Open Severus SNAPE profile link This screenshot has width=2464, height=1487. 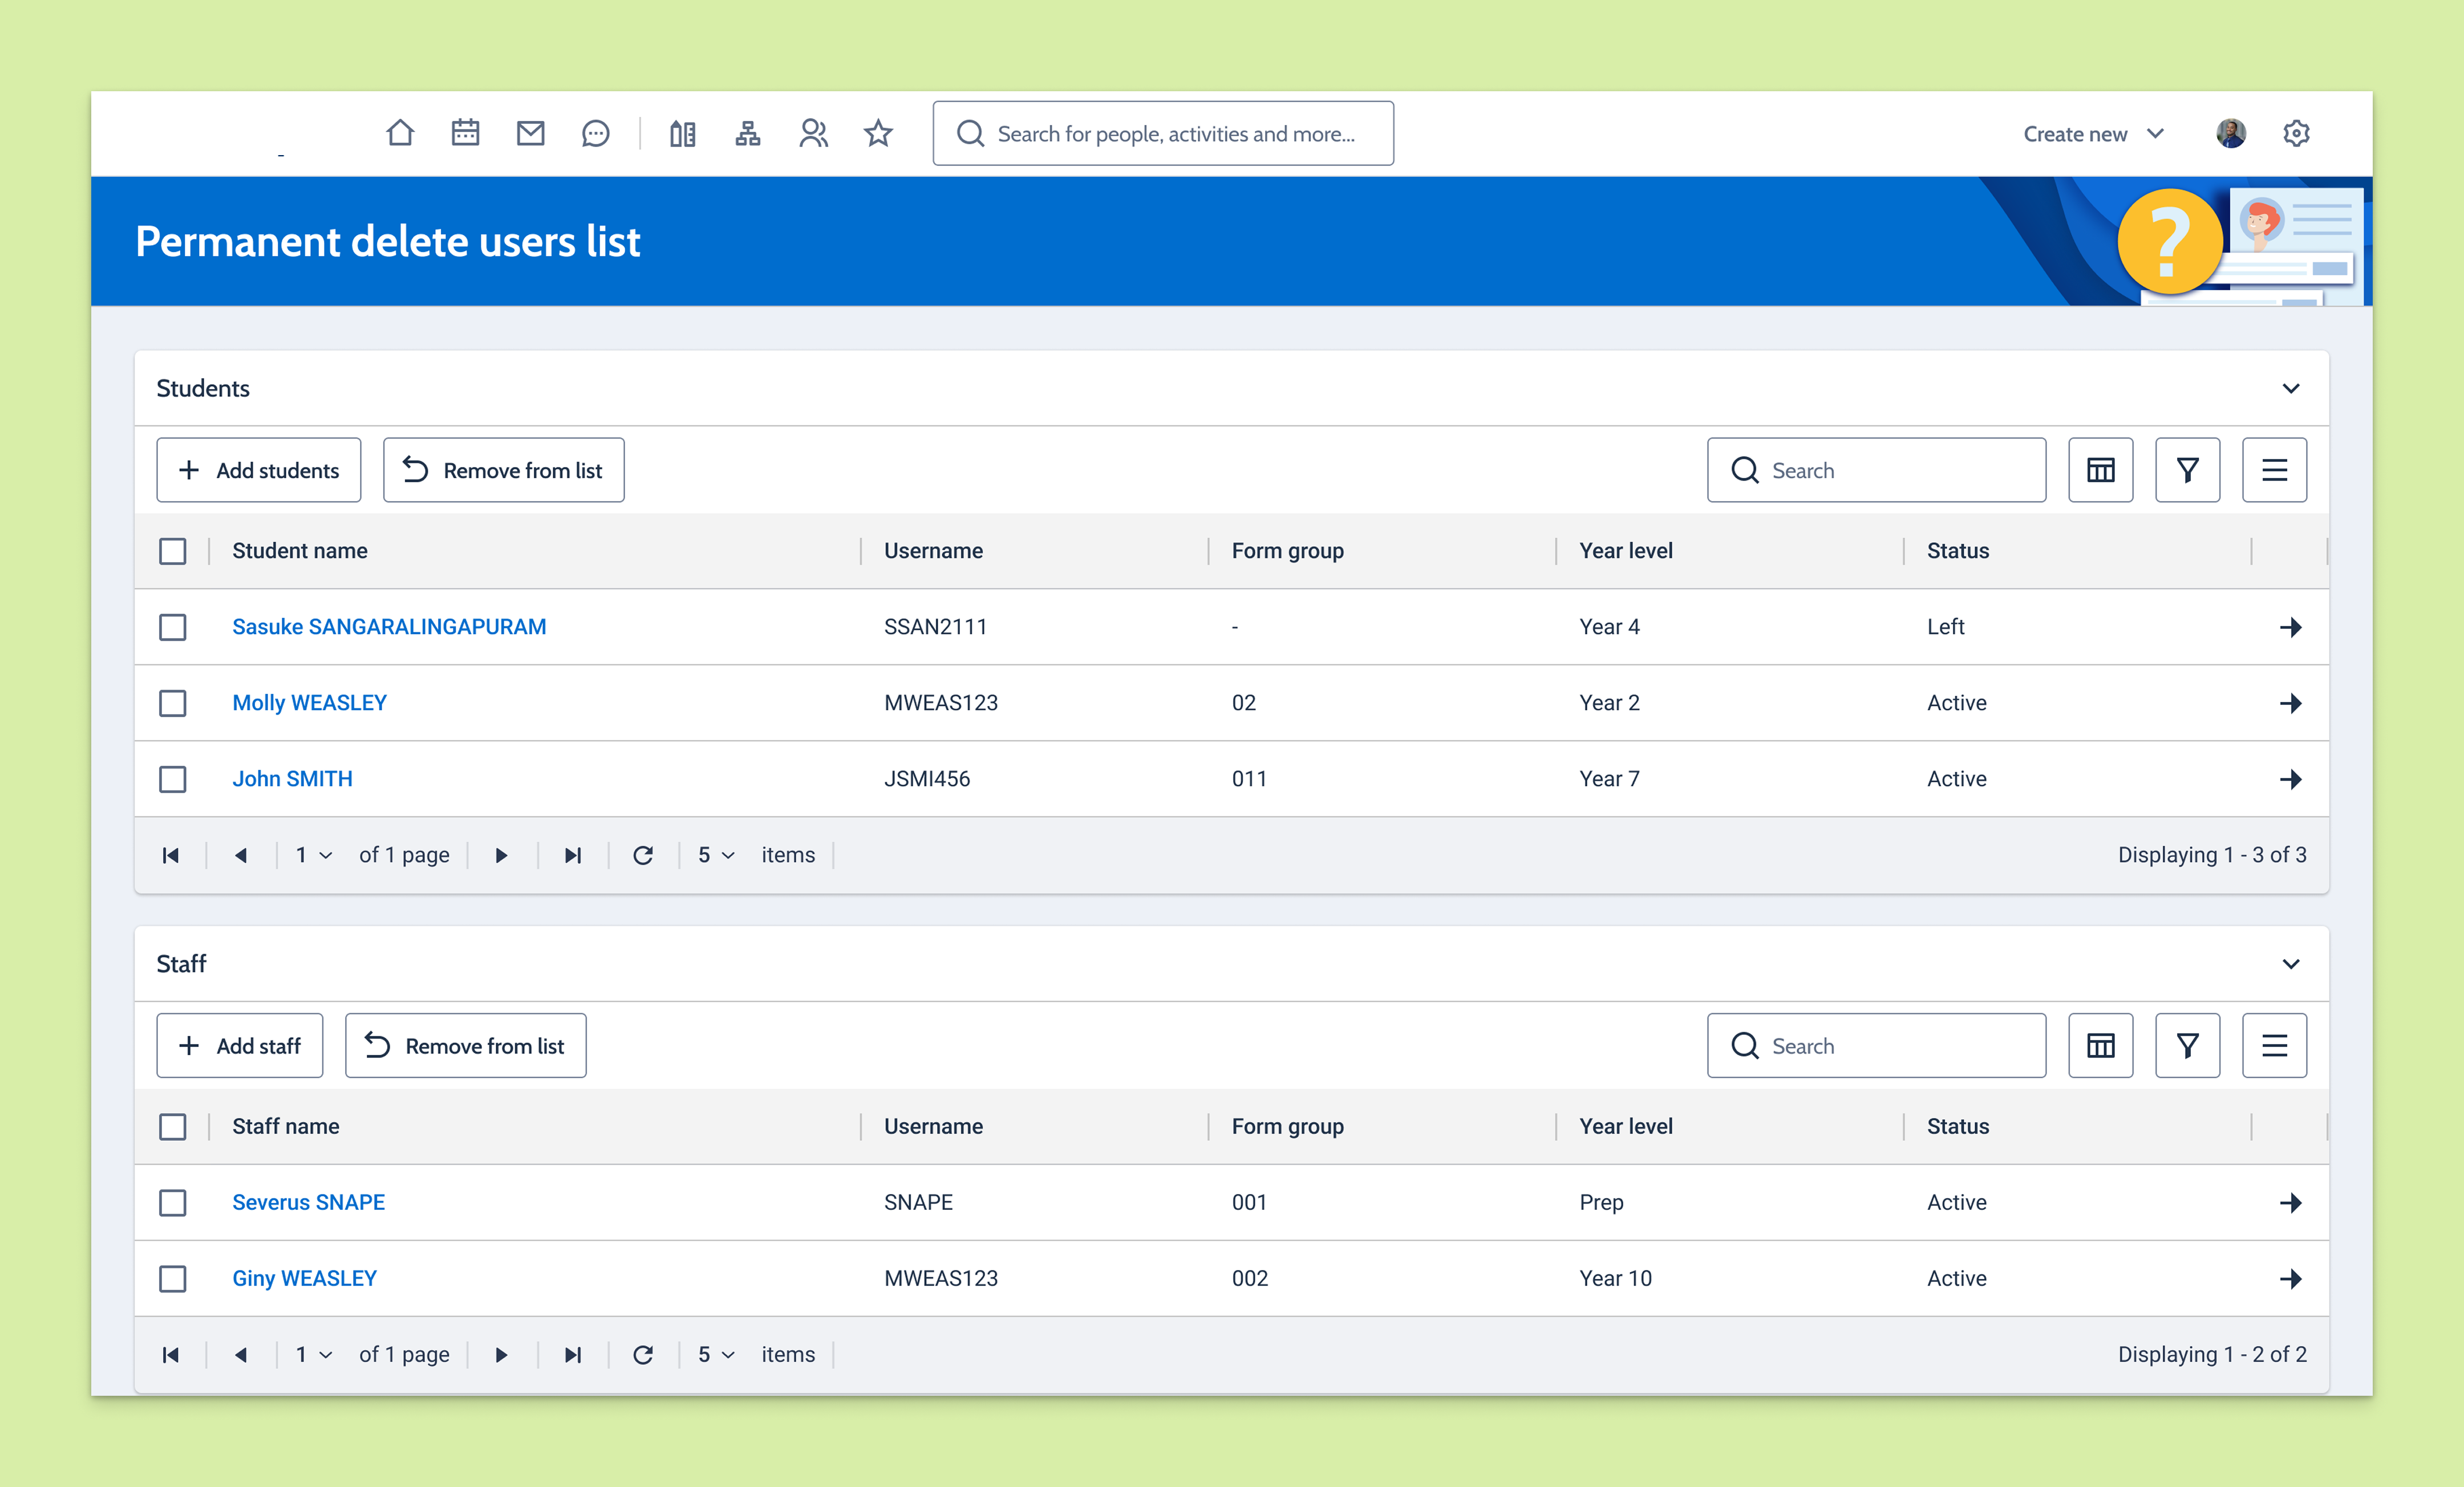point(308,1202)
